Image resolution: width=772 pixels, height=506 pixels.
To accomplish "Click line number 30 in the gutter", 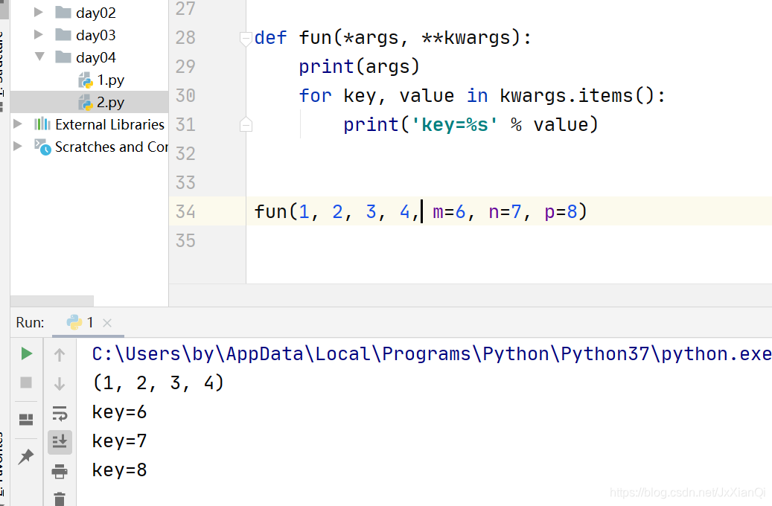I will tap(185, 95).
